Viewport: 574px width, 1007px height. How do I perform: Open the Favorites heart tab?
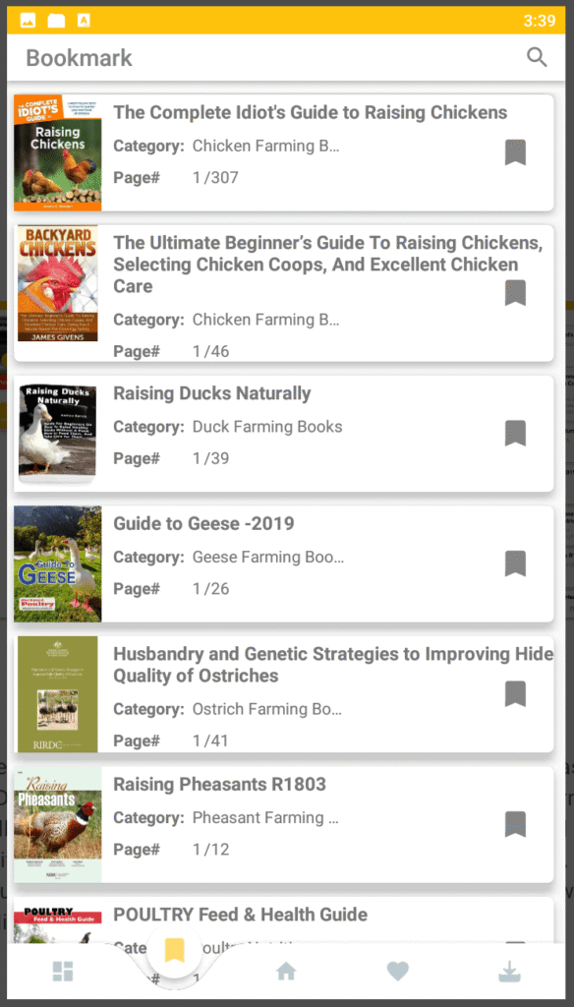397,971
